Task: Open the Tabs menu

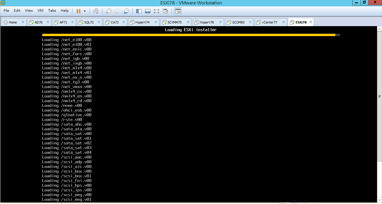Action: [52, 11]
